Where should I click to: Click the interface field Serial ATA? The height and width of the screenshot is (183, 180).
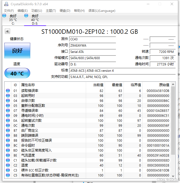click(93, 52)
